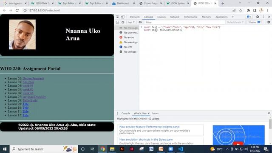Open Adobe Illustrator from taskbar
The height and width of the screenshot is (153, 272).
122,149
